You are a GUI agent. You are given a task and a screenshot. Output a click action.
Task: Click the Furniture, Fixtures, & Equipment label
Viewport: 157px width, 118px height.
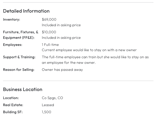coord(21,35)
